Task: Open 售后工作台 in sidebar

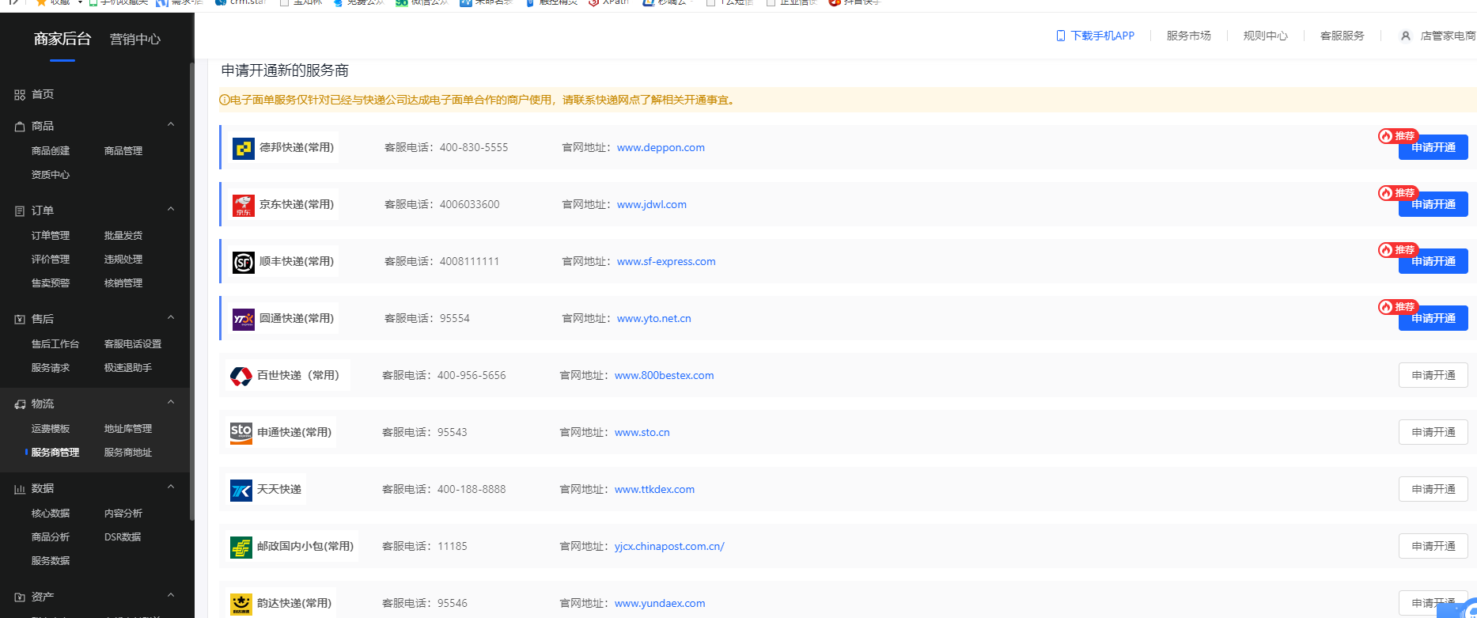Action: pos(55,344)
